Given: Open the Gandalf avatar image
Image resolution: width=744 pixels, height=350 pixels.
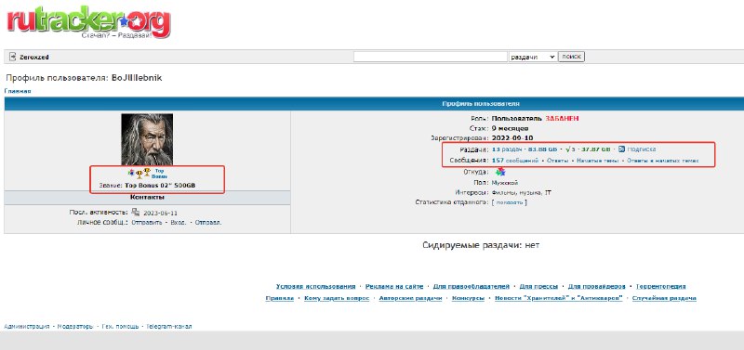Looking at the screenshot, I should (x=147, y=139).
